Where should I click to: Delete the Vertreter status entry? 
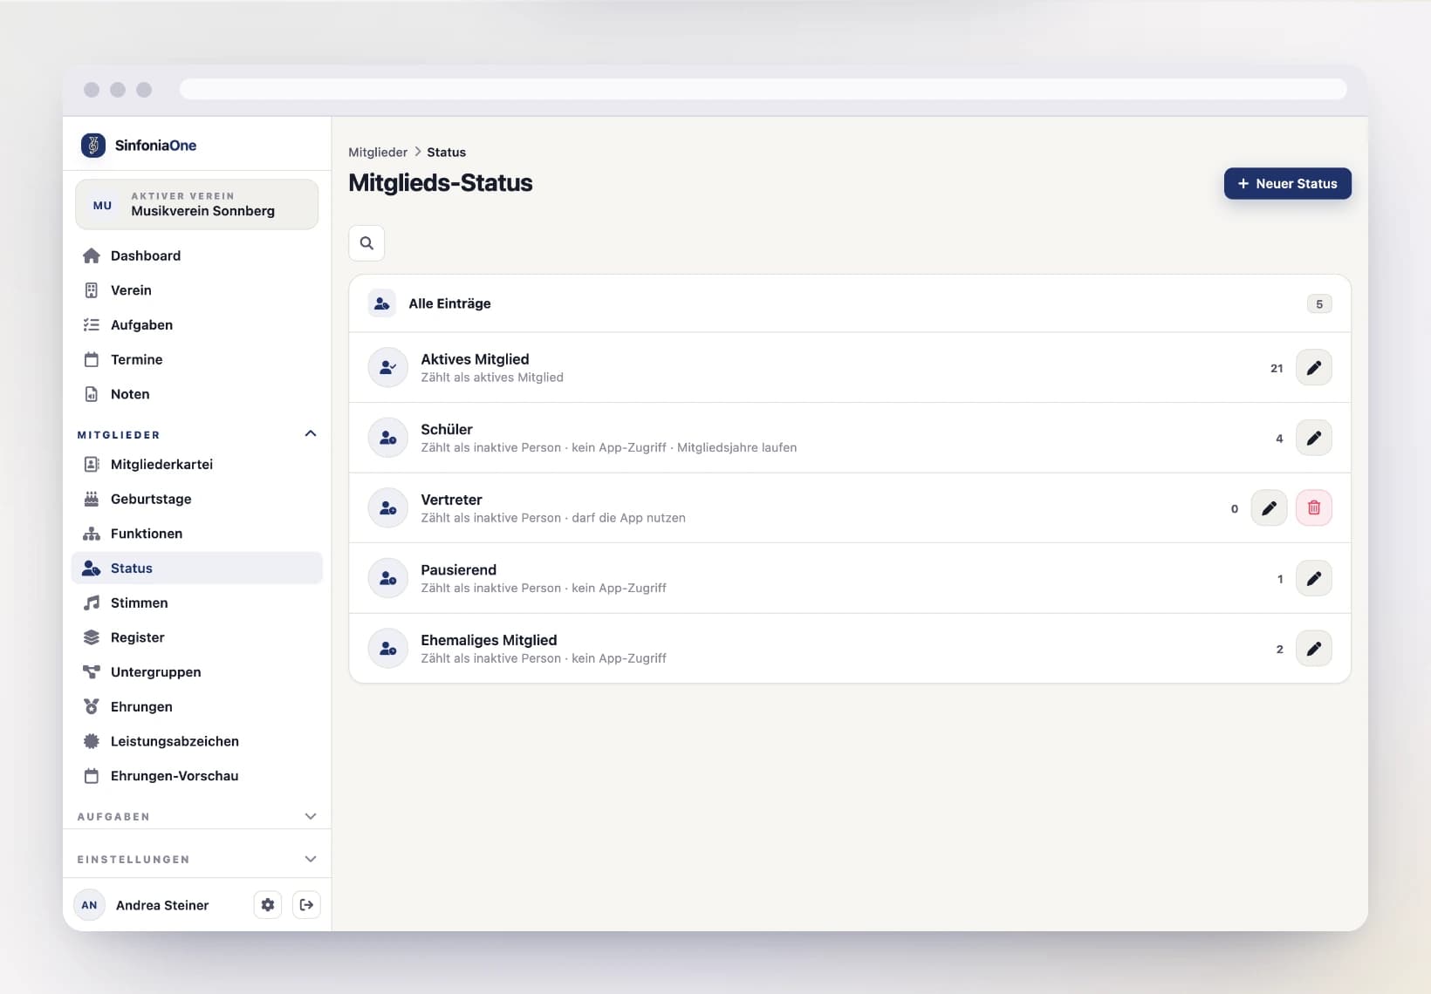click(1313, 508)
